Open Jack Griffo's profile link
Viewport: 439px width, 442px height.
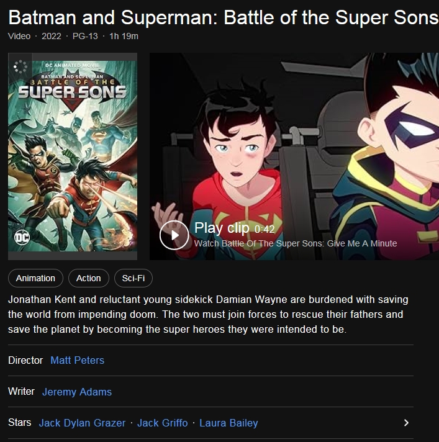[x=162, y=423]
